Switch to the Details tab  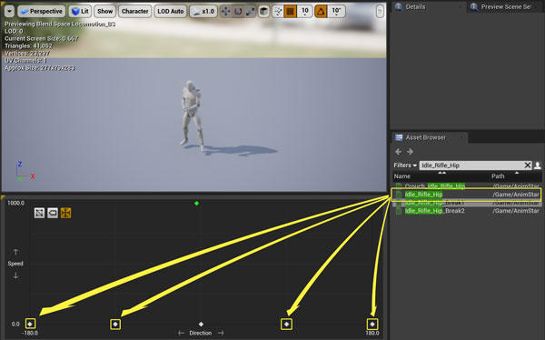pyautogui.click(x=415, y=6)
